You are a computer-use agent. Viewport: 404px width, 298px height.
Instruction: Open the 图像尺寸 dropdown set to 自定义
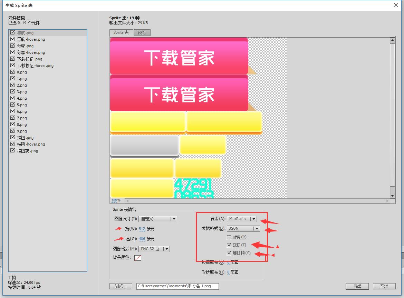[x=158, y=219]
